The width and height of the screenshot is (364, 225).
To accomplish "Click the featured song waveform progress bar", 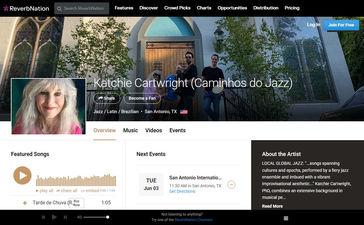I will (76, 180).
